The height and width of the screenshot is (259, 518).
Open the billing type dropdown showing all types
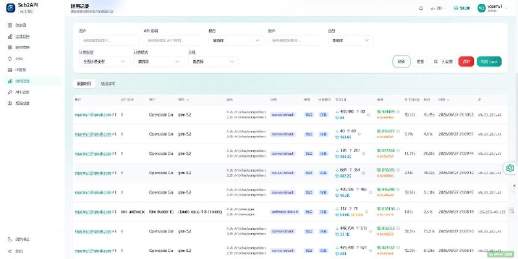pos(104,62)
